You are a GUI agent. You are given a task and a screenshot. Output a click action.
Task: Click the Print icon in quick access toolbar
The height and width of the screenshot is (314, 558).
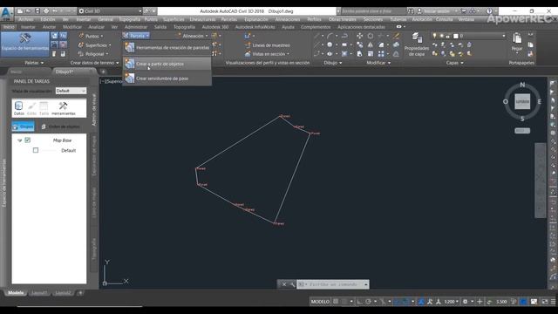pyautogui.click(x=46, y=11)
